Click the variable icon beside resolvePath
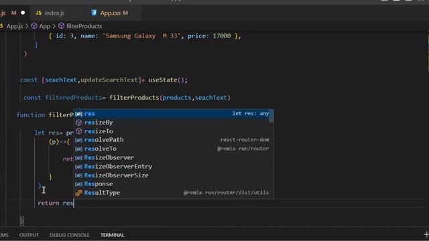429x241 pixels. 78,140
